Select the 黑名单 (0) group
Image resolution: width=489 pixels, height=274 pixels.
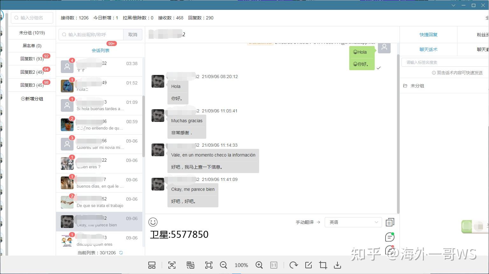32,46
